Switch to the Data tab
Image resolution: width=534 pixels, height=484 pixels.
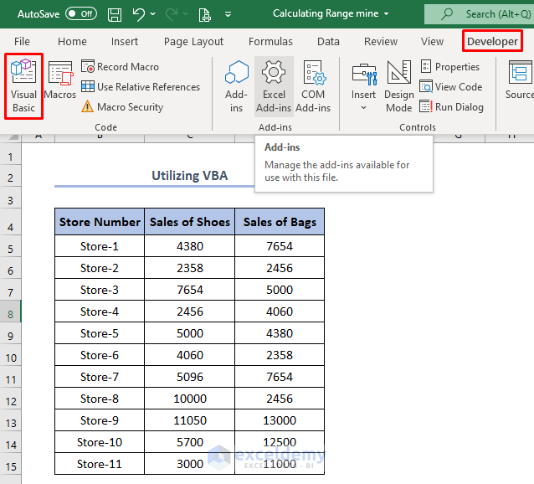[x=328, y=42]
